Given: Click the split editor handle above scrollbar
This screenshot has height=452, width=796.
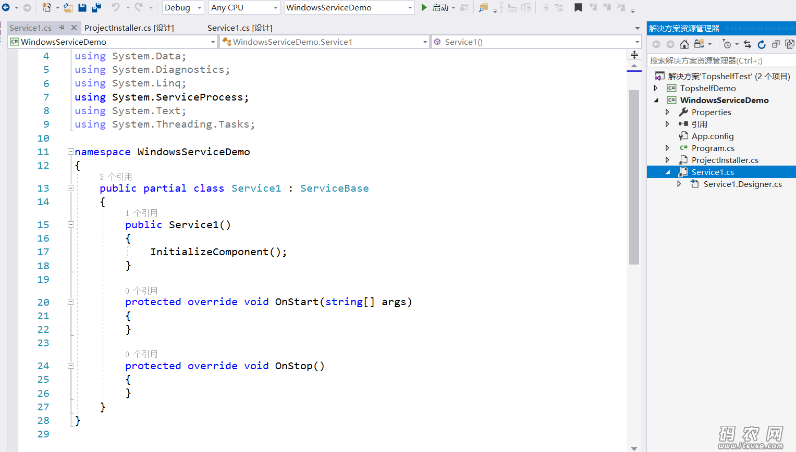Looking at the screenshot, I should coord(634,55).
